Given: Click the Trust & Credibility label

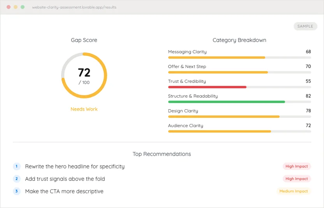Looking at the screenshot, I should (187, 81).
